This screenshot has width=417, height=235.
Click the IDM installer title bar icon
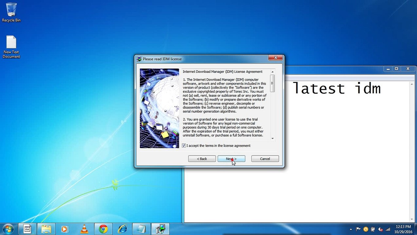[x=139, y=59]
